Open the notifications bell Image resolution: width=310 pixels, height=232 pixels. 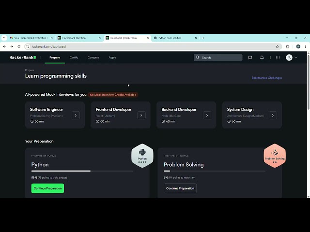(x=262, y=58)
